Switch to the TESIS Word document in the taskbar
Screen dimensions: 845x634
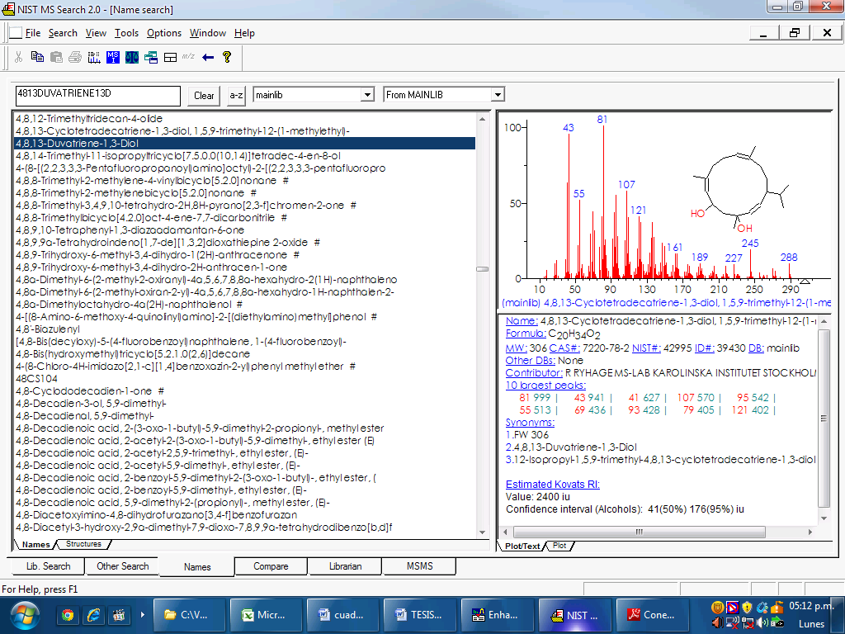(x=418, y=615)
